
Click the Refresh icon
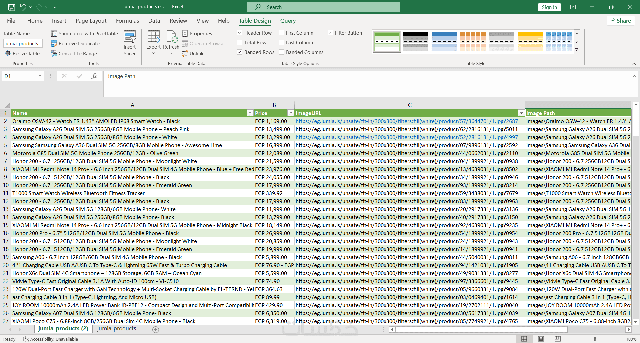171,36
